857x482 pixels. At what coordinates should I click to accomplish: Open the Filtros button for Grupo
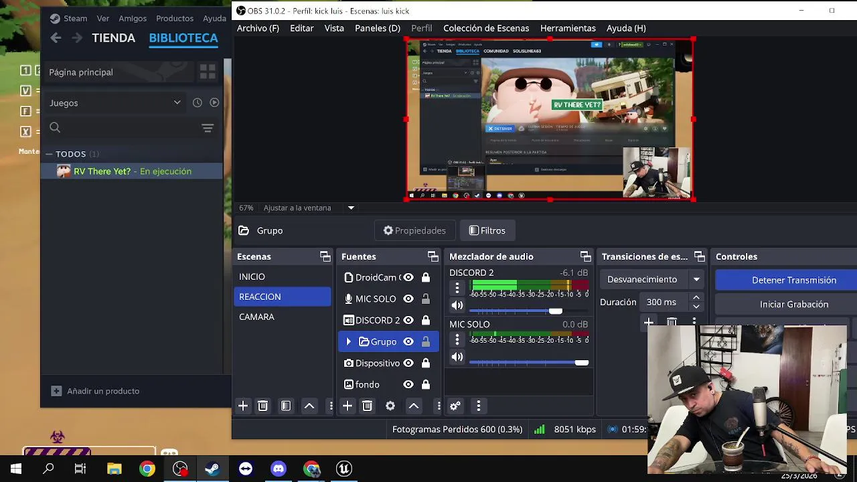coord(487,230)
